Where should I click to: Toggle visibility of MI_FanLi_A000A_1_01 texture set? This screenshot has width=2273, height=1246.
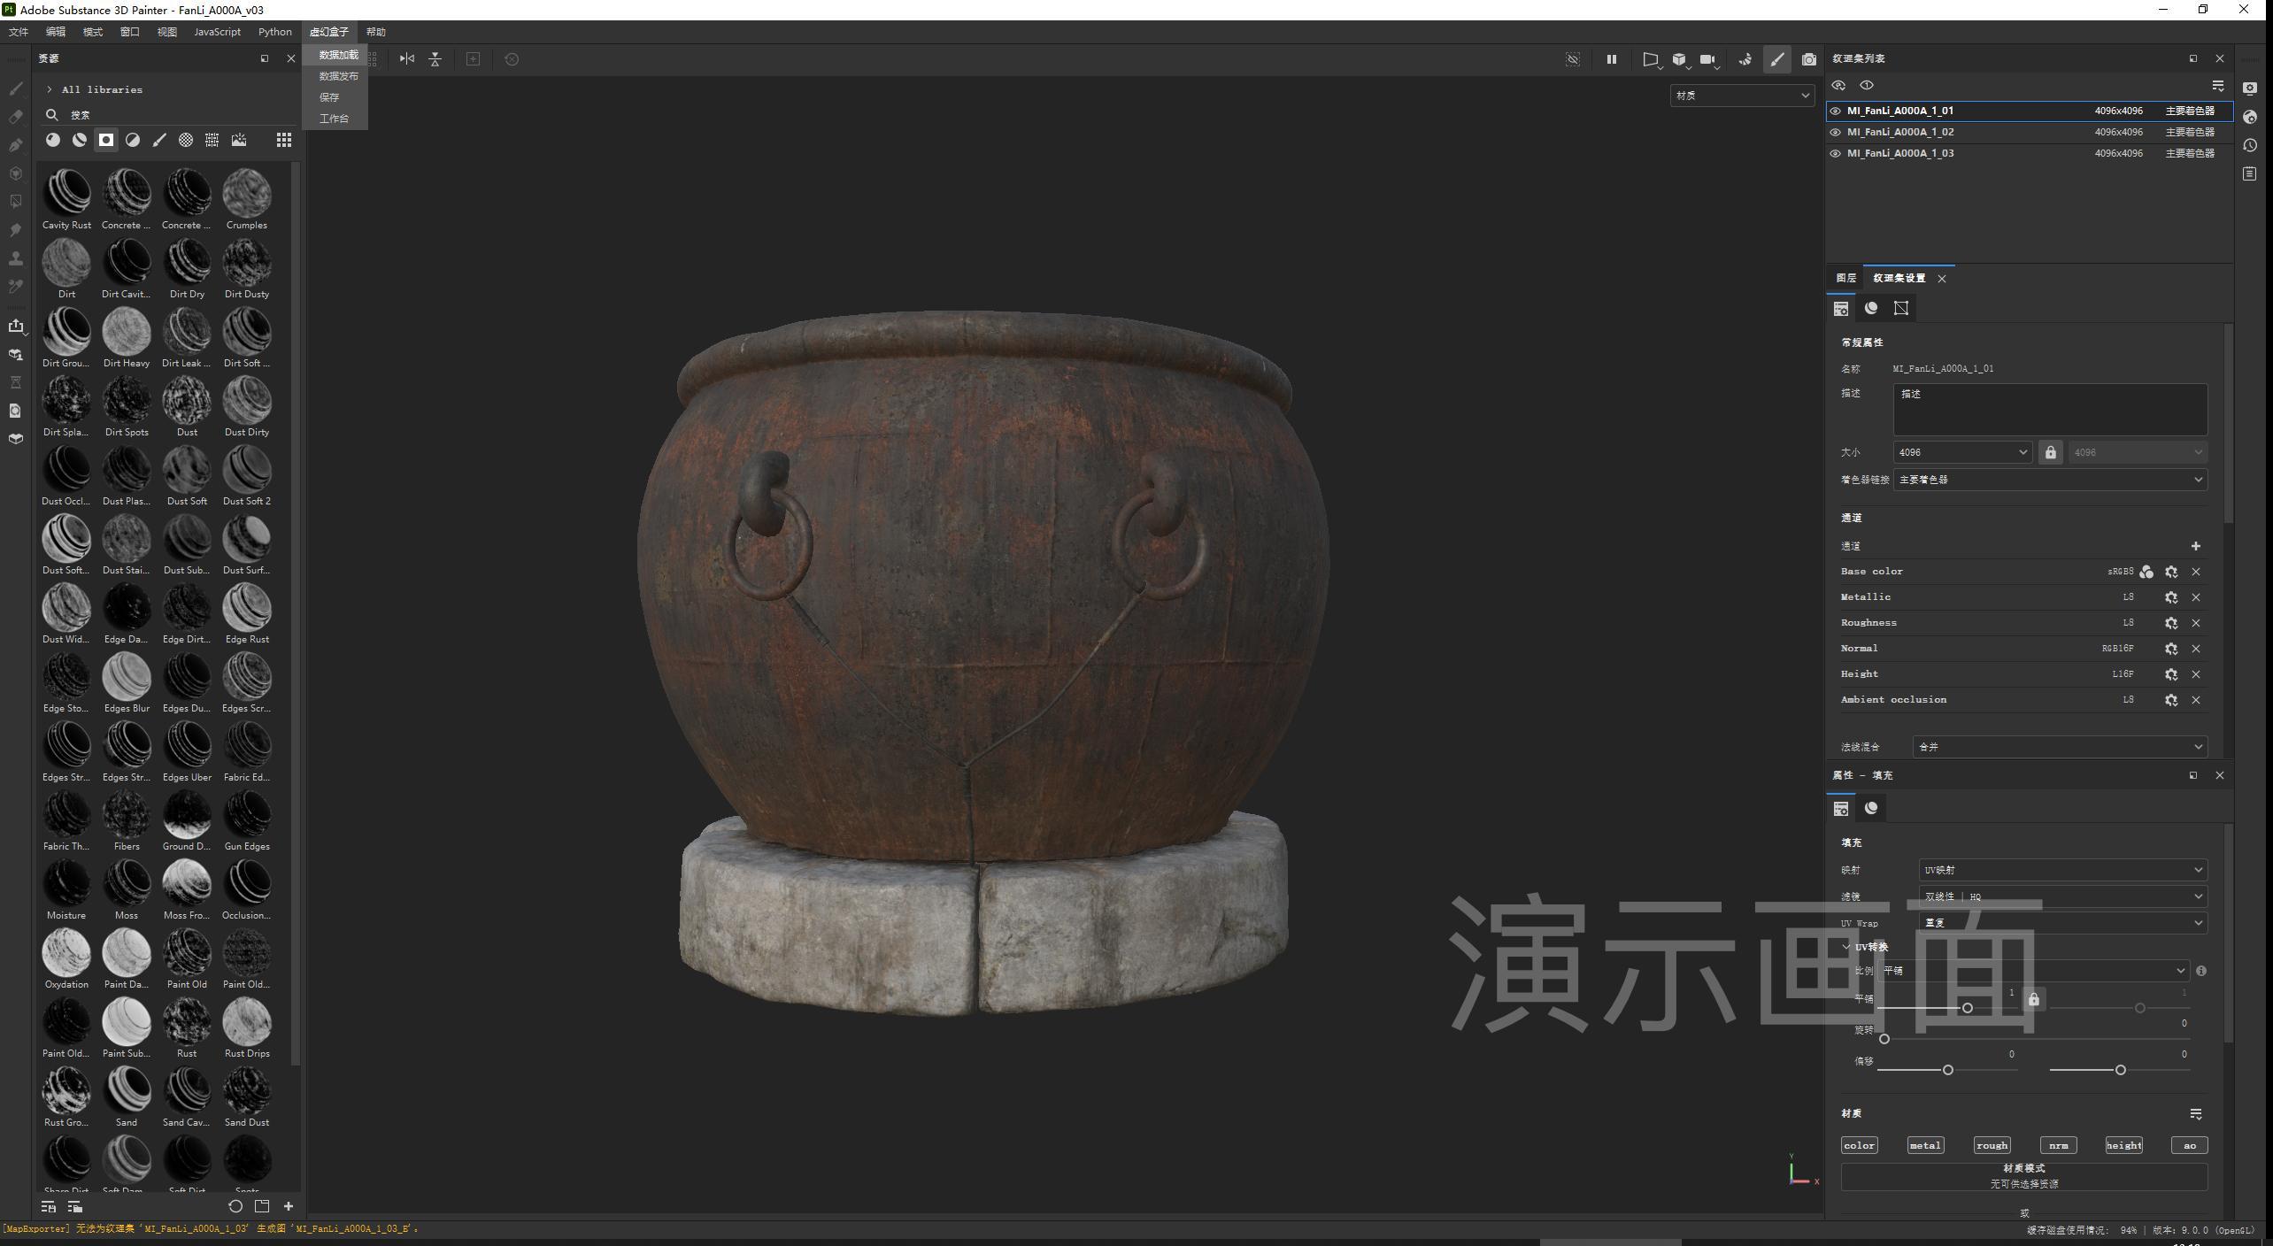click(1836, 112)
